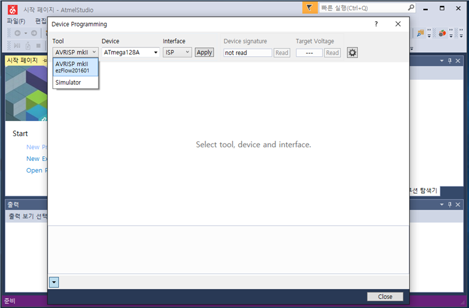469x308 pixels.
Task: Open the 편집 menu
Action: click(41, 21)
